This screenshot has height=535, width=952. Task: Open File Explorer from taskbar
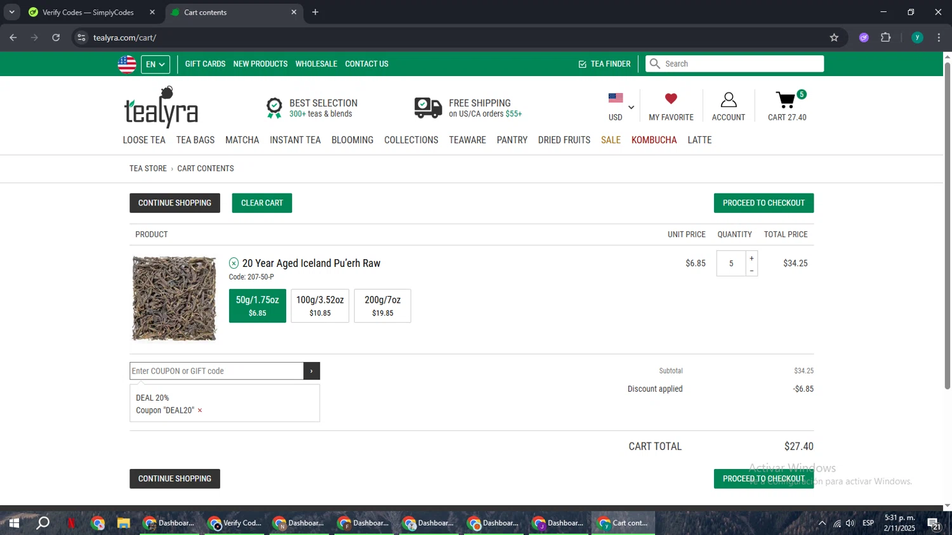(123, 523)
